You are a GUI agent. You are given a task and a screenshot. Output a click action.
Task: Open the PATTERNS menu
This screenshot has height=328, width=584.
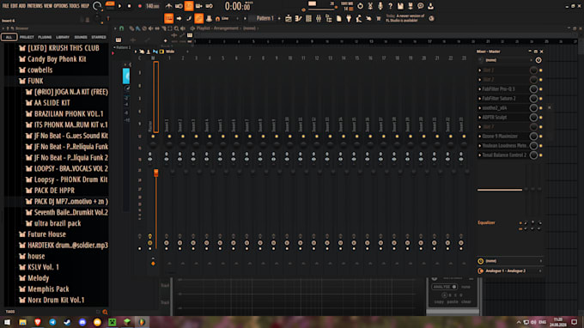tap(34, 6)
